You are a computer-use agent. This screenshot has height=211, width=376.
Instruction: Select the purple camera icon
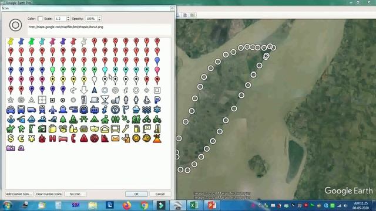tap(11, 148)
